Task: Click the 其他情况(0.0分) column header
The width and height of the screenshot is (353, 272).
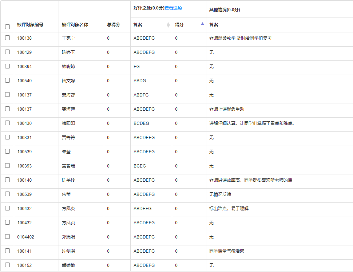Action: (225, 9)
